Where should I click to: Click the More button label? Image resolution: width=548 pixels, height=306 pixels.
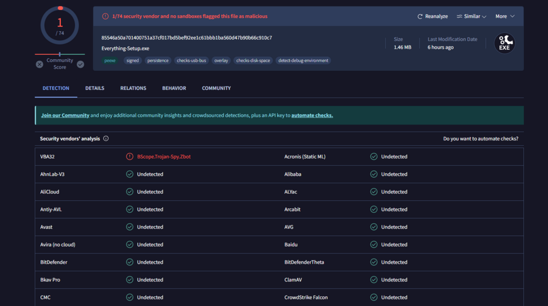(501, 16)
